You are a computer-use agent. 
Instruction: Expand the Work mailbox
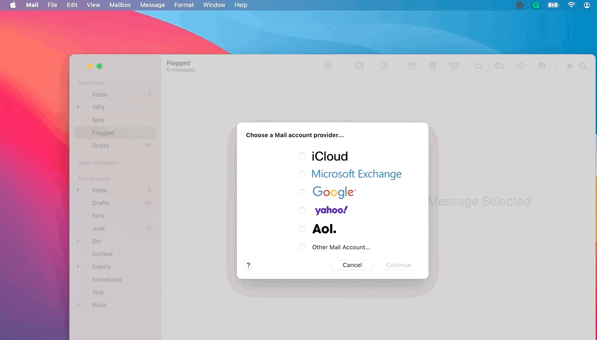click(x=78, y=305)
